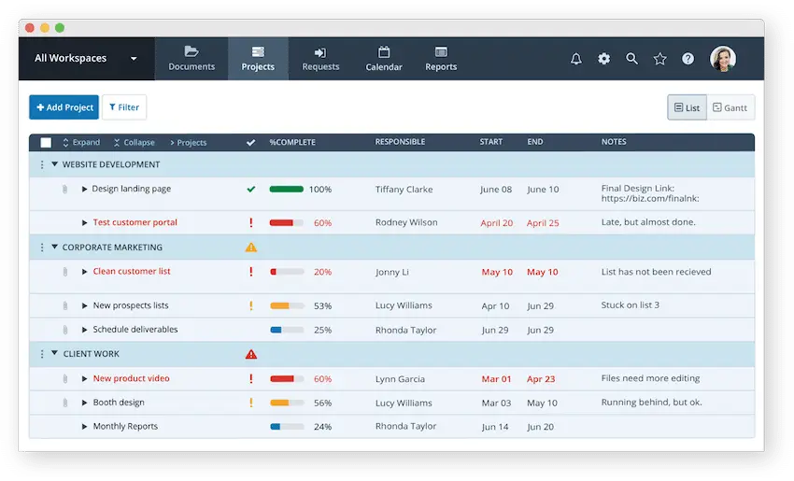Click the search magnifier icon
This screenshot has width=794, height=481.
point(631,59)
